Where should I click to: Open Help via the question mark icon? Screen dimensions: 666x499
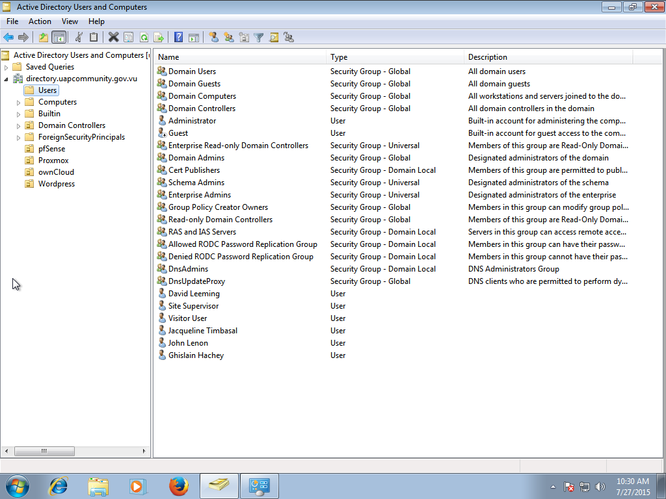178,38
